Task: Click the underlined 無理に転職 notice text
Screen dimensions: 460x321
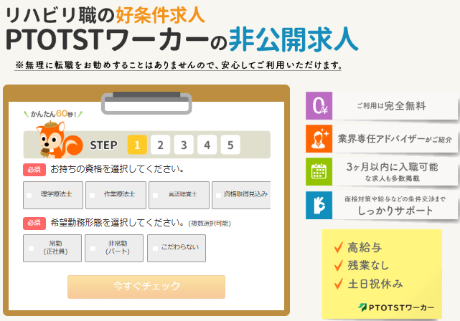Action: point(179,65)
